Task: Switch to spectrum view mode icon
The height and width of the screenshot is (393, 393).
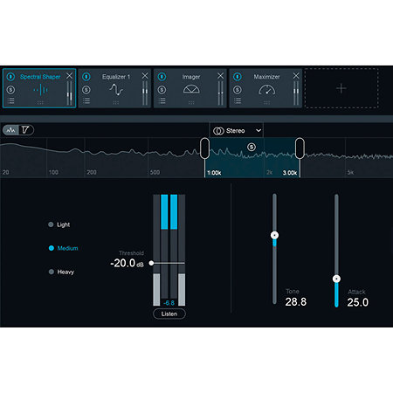Action: 10,130
